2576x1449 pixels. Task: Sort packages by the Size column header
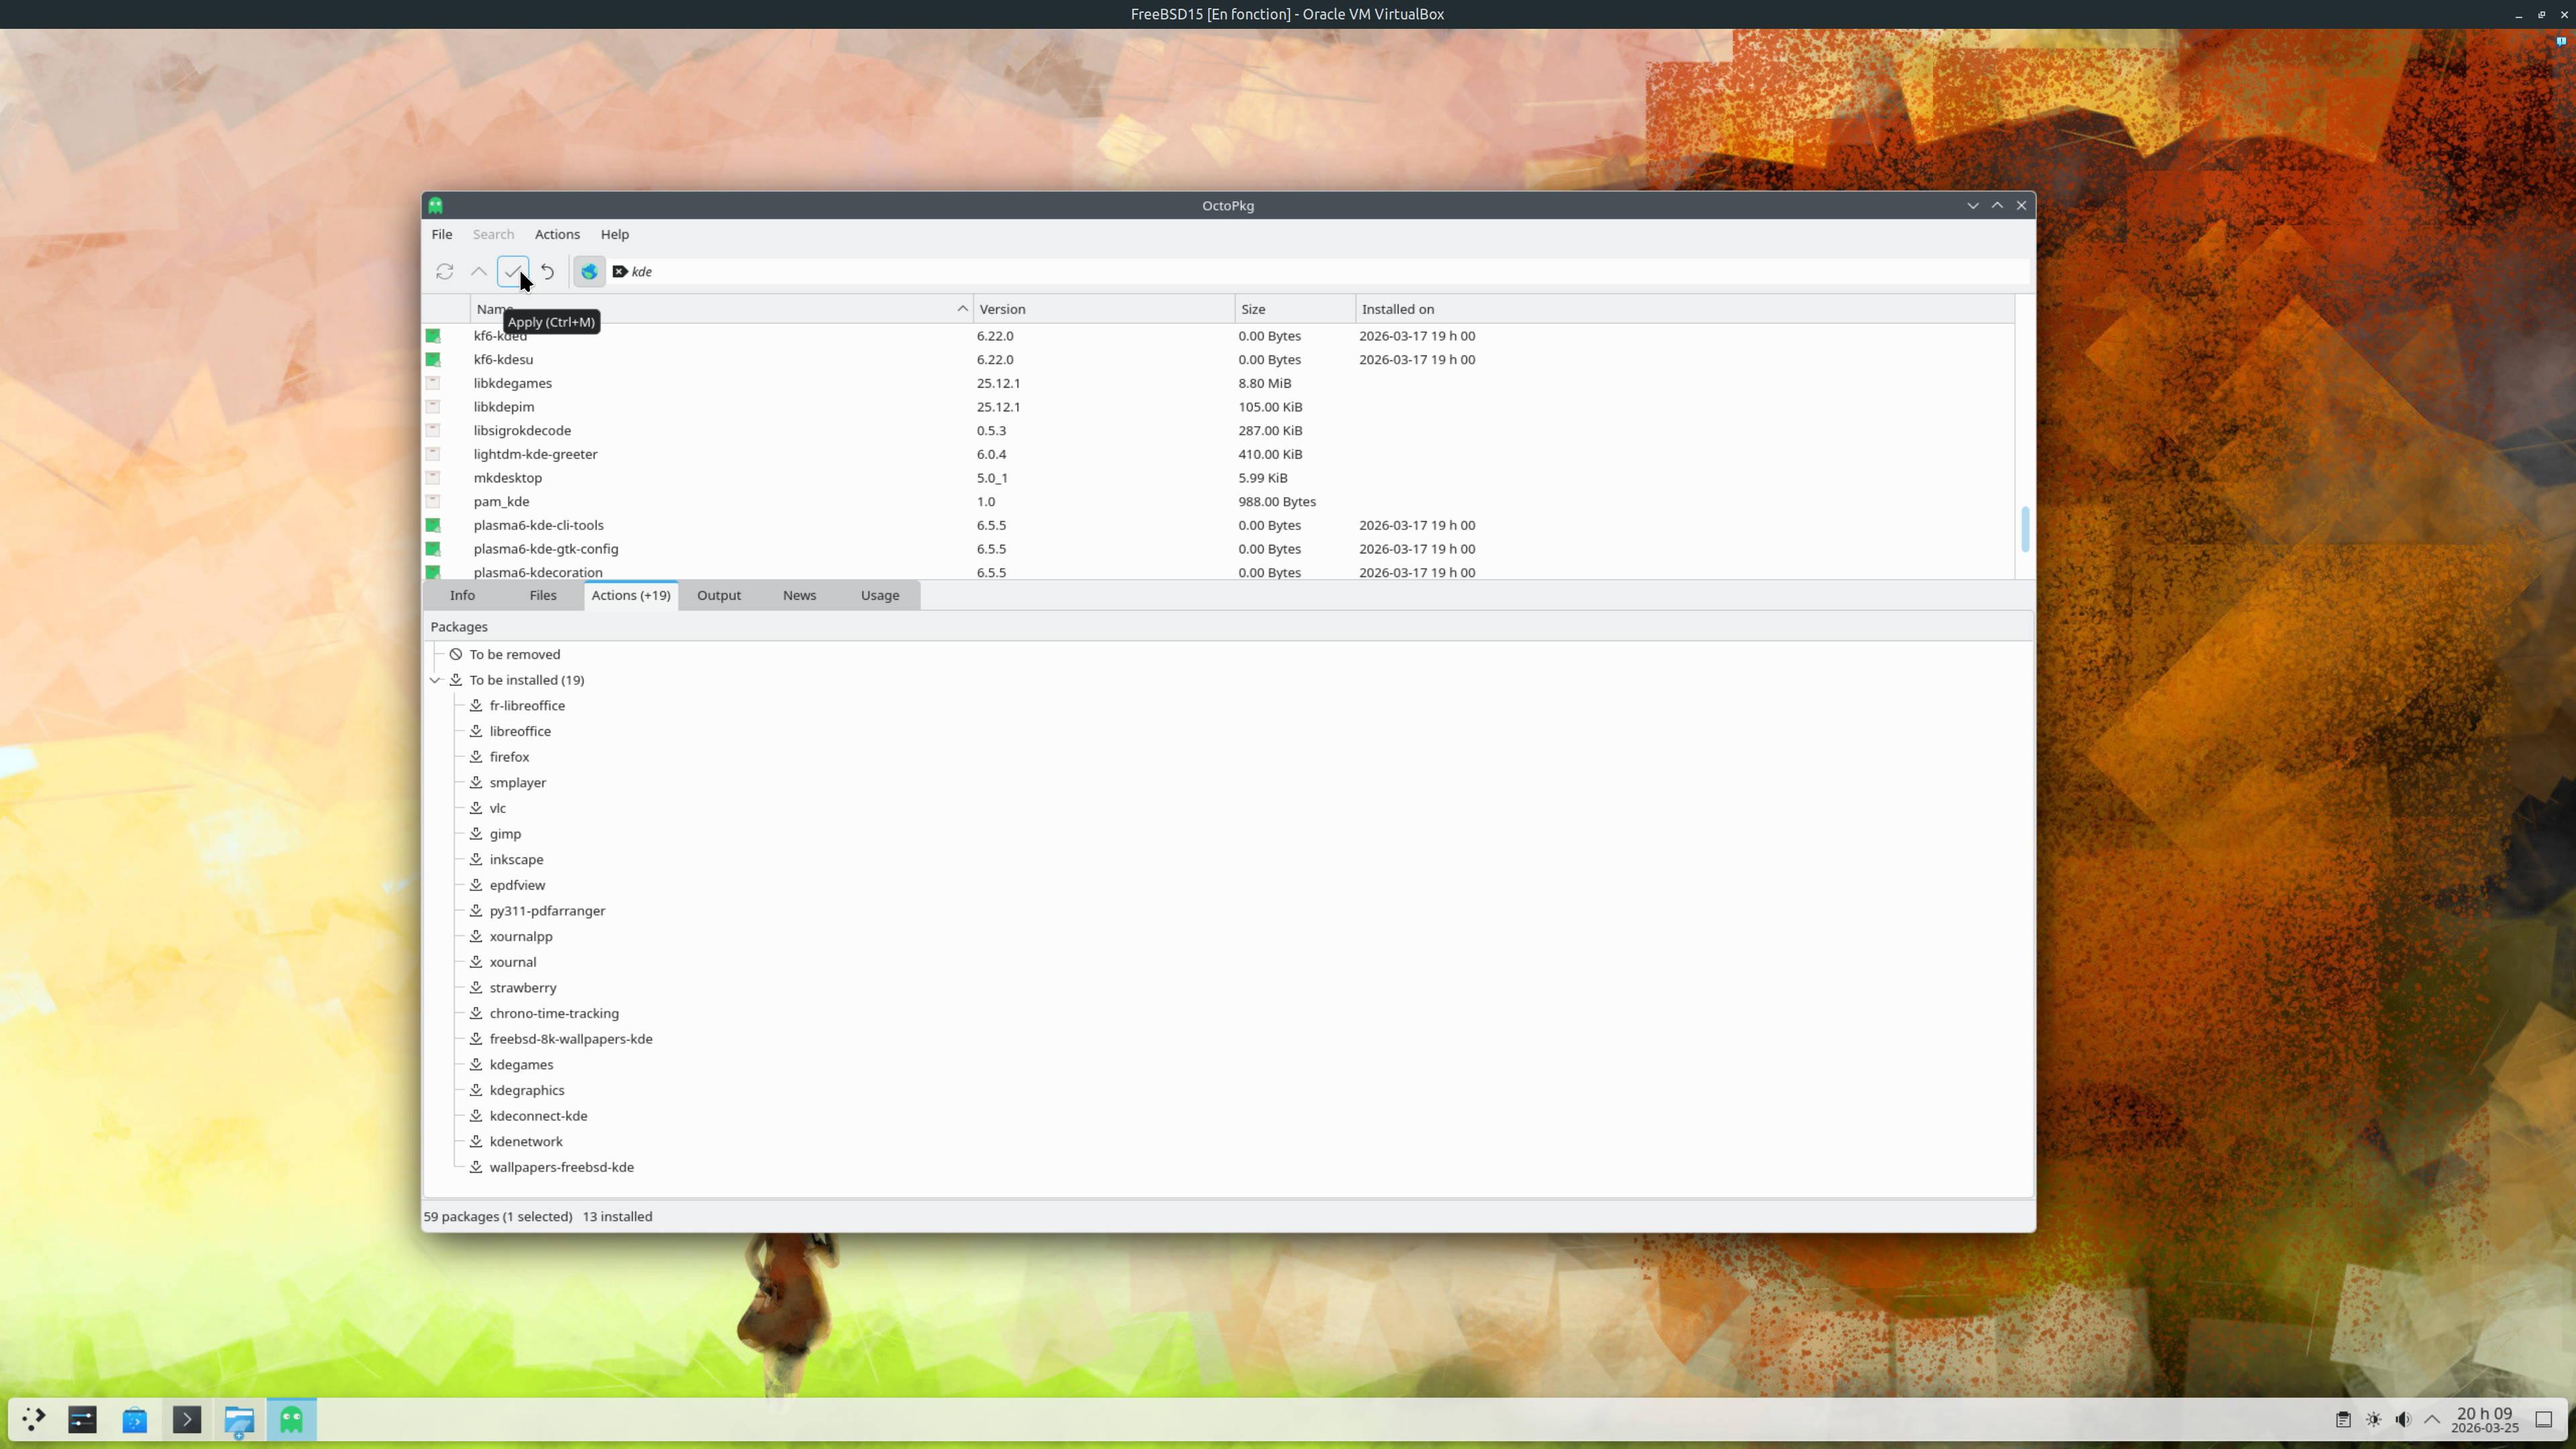pyautogui.click(x=1295, y=309)
